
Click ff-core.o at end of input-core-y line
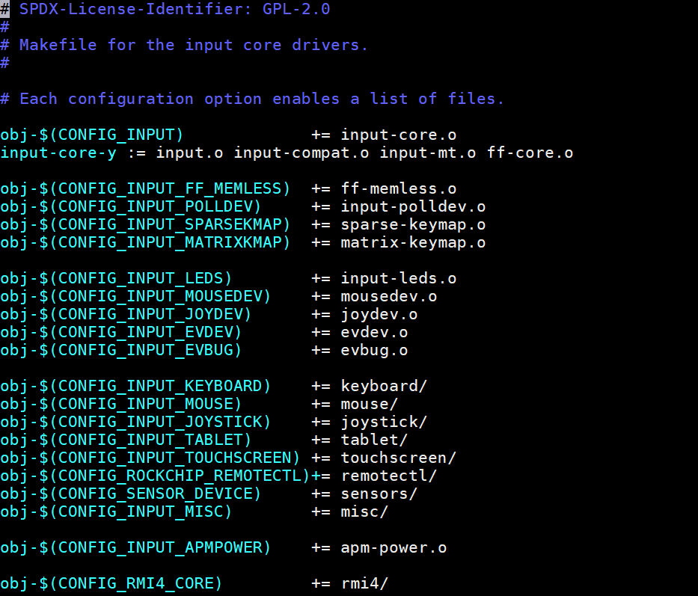tap(530, 153)
